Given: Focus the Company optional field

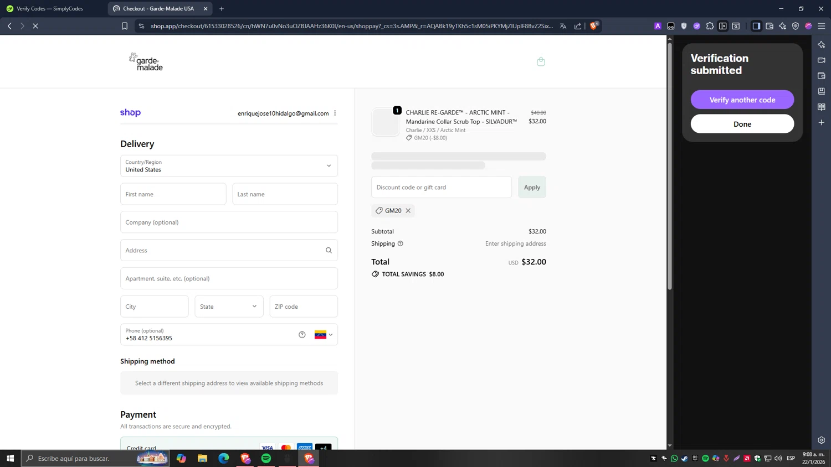Looking at the screenshot, I should (x=229, y=222).
